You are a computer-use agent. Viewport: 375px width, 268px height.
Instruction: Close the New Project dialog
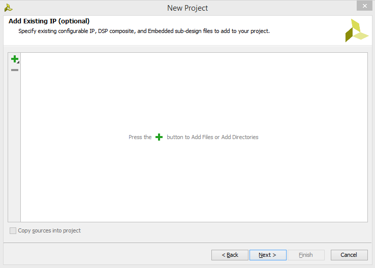click(364, 6)
